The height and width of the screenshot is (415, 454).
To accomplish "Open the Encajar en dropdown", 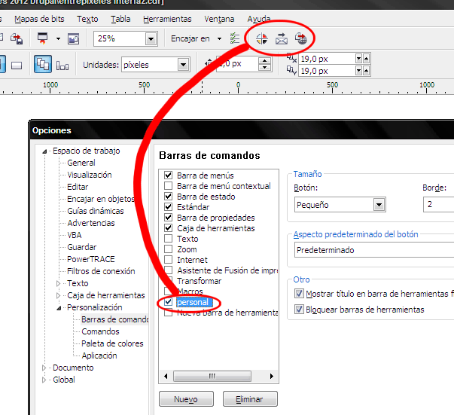I will 220,38.
